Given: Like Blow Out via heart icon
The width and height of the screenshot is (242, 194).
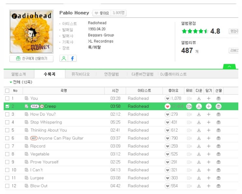Looking at the screenshot, I should coord(167,186).
